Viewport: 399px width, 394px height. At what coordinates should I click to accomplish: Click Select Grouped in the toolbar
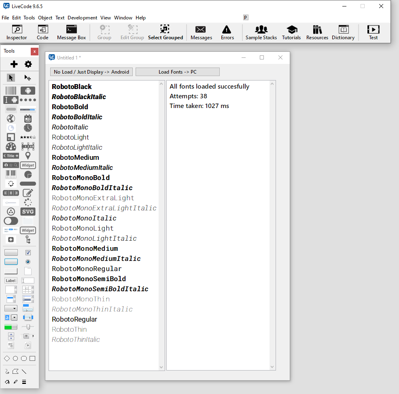tap(166, 32)
